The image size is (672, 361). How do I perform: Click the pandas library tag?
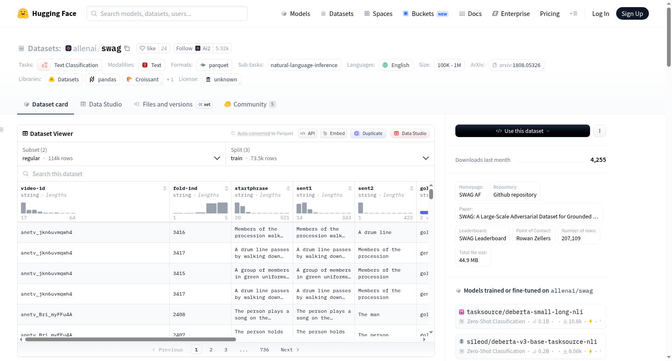point(103,79)
